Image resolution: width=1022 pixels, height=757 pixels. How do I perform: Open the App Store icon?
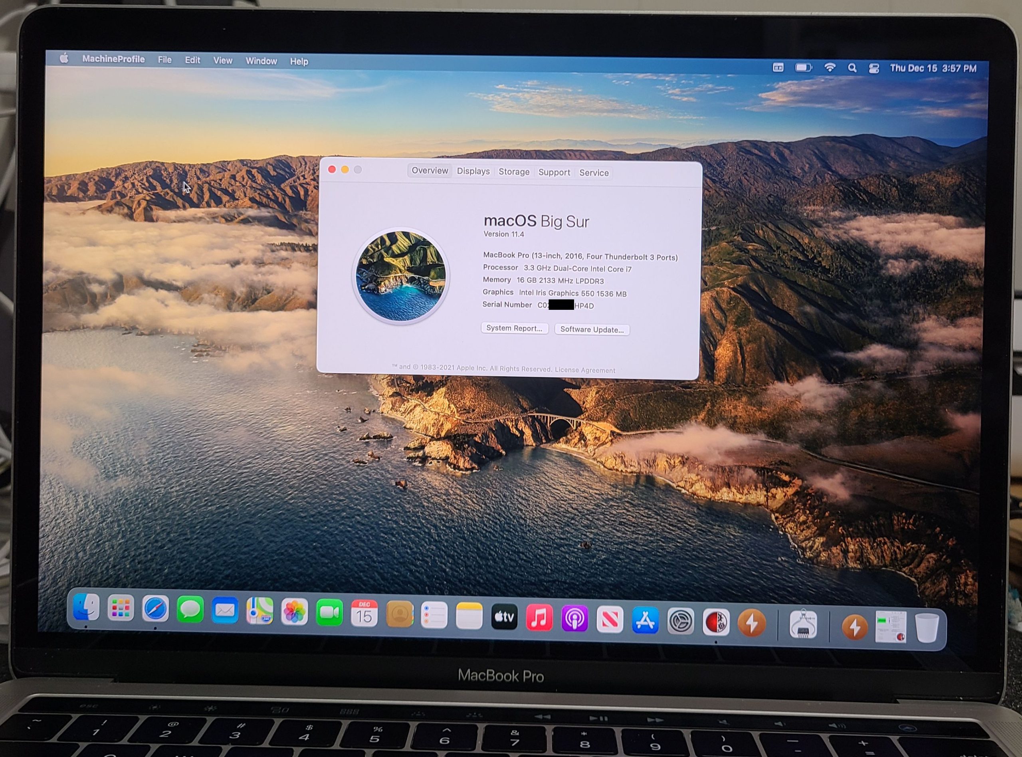(x=645, y=621)
